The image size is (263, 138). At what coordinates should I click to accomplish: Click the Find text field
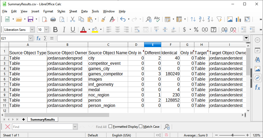(43, 127)
